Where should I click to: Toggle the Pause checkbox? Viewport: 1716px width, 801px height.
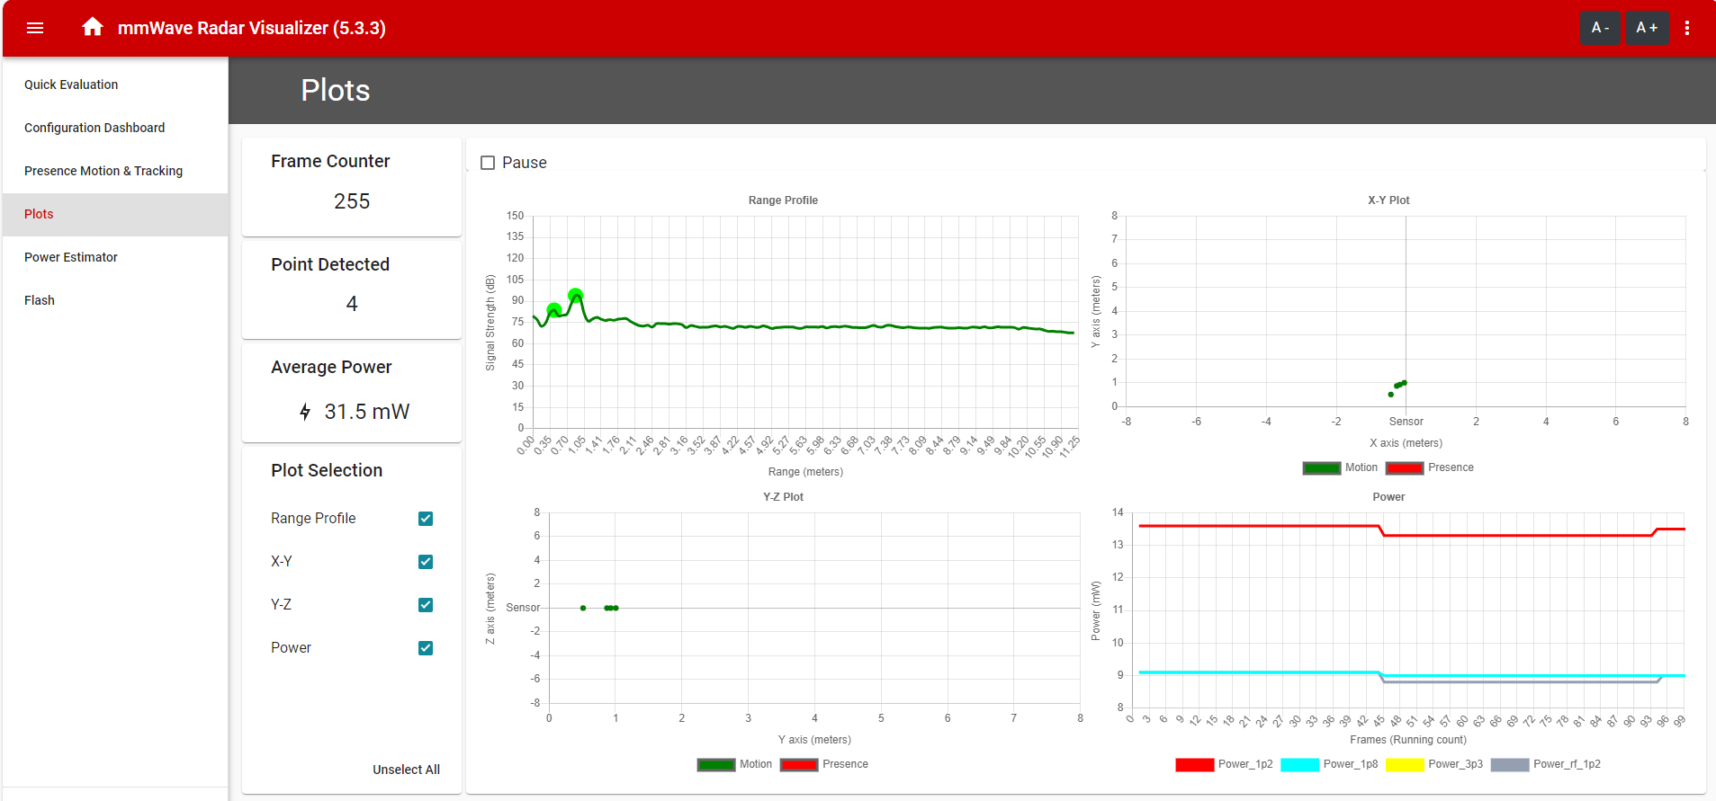[488, 163]
